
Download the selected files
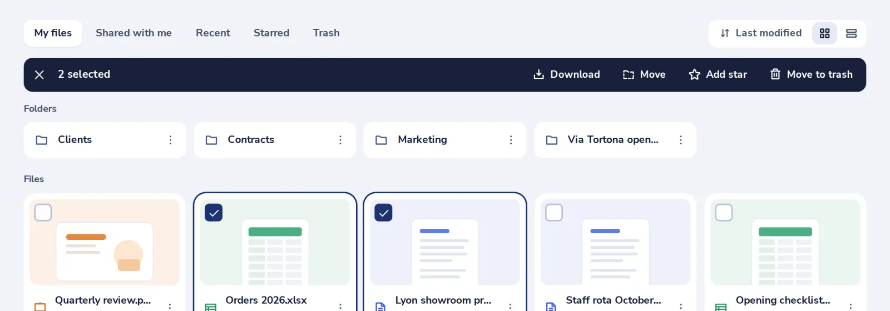566,74
